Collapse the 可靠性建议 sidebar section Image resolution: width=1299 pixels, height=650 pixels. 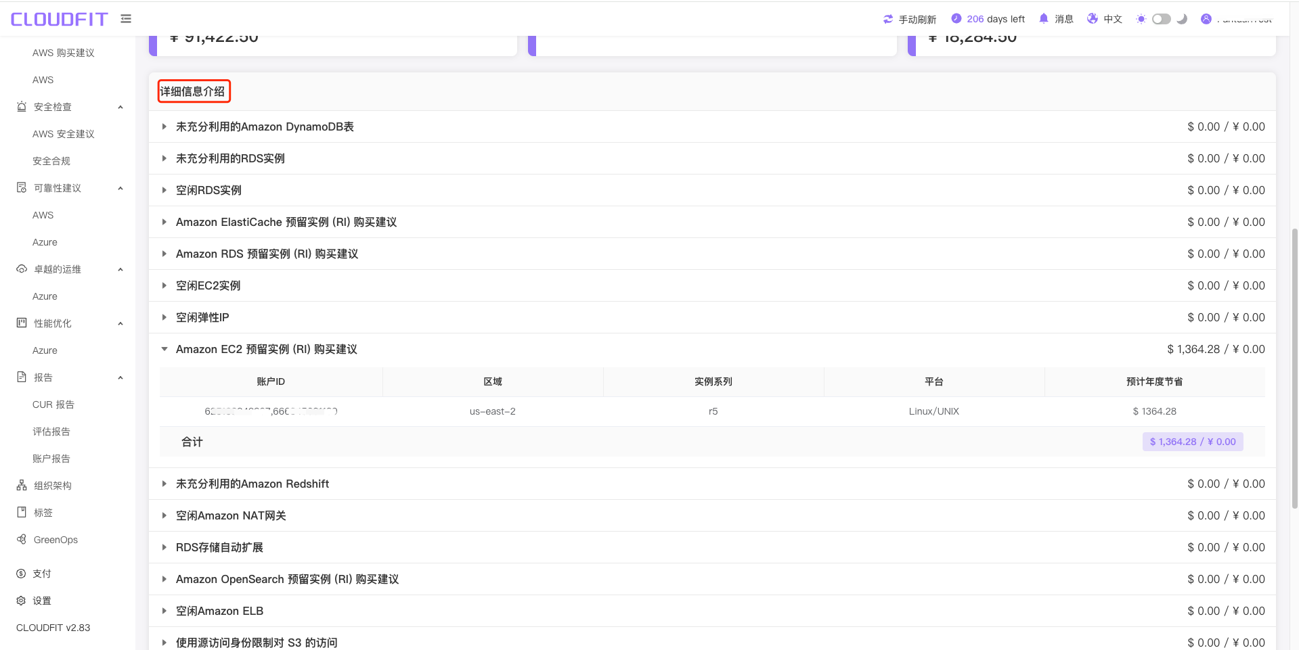coord(120,188)
